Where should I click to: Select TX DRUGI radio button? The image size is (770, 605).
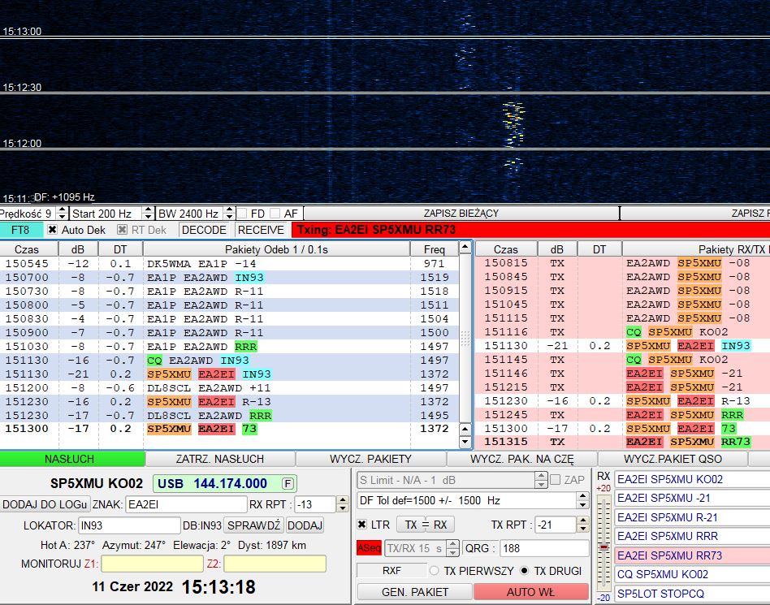coord(525,571)
